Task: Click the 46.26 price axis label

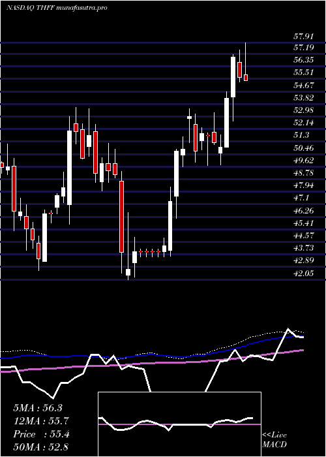Action: [303, 210]
